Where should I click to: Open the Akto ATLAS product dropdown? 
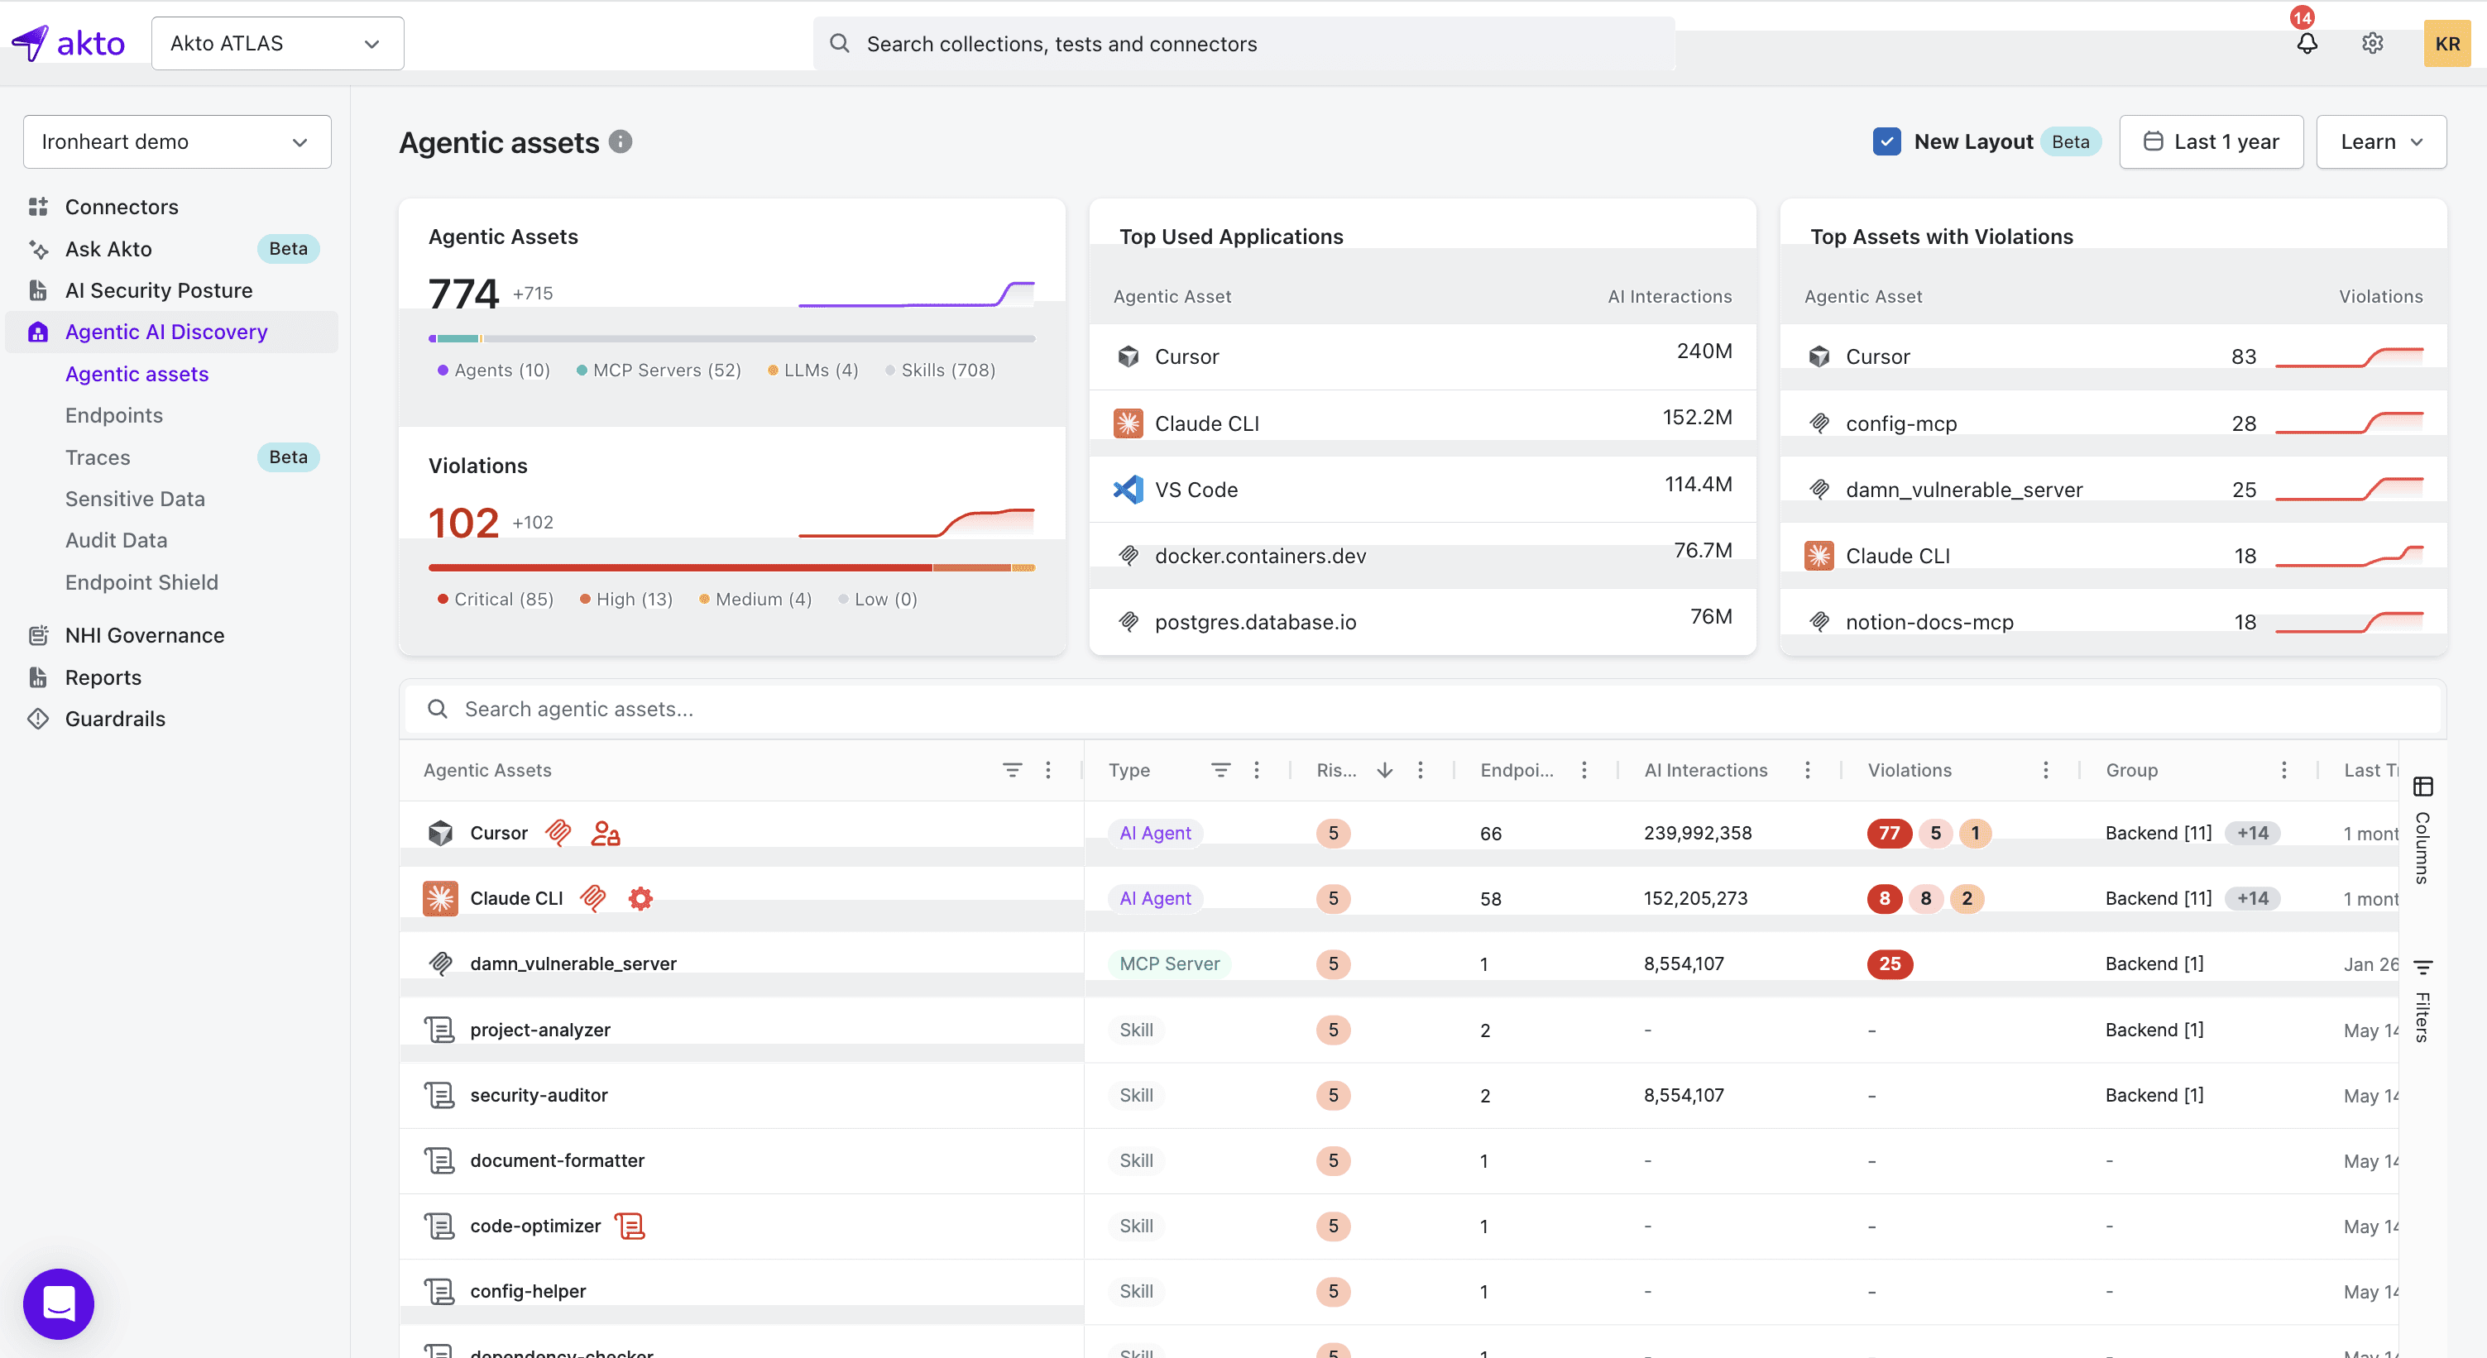pyautogui.click(x=278, y=44)
